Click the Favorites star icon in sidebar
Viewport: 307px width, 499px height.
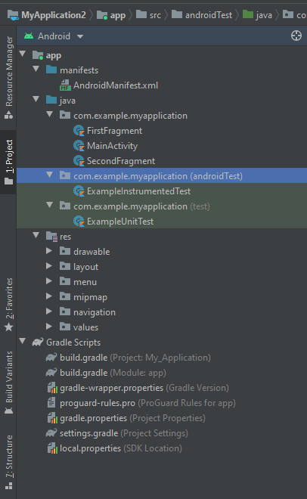(9, 327)
